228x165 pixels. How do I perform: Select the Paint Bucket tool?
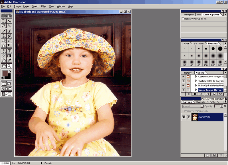tap(4, 60)
